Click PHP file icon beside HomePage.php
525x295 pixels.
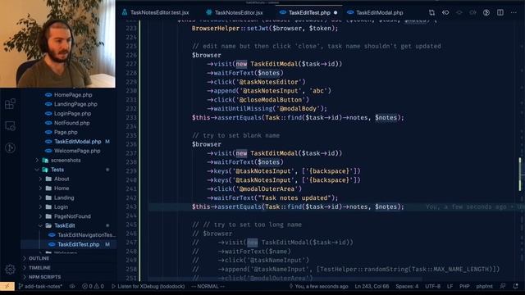(48, 95)
